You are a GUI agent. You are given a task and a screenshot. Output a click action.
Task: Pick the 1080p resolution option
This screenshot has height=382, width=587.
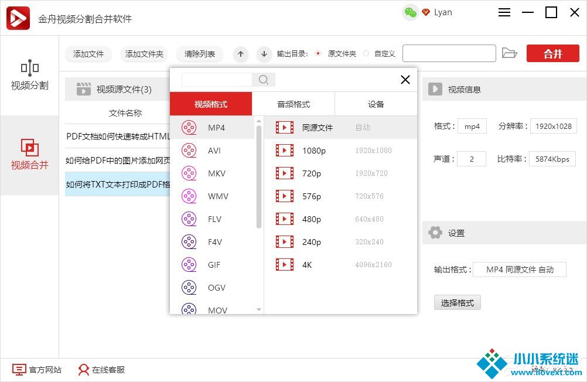(x=313, y=151)
